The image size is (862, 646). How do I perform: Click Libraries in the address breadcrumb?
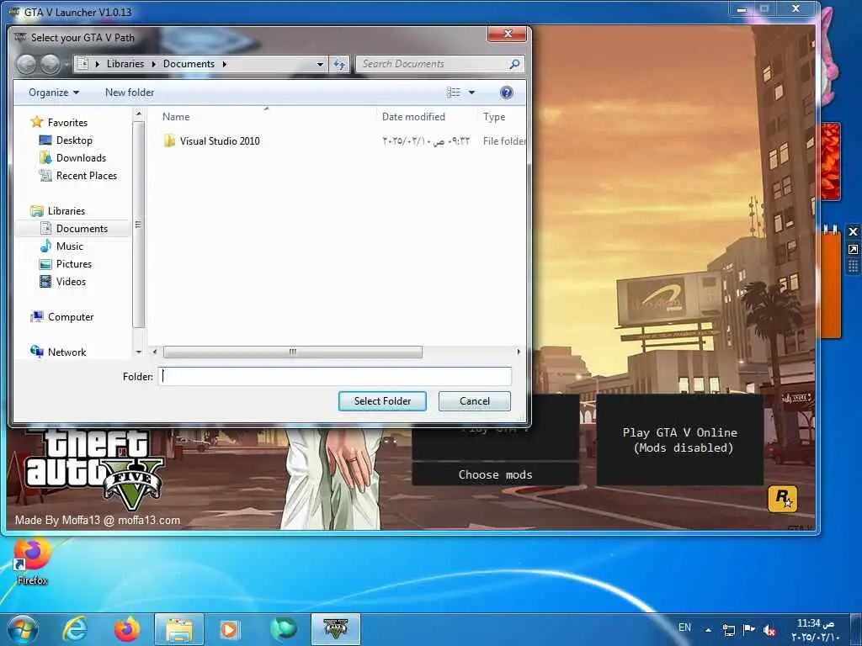point(125,64)
